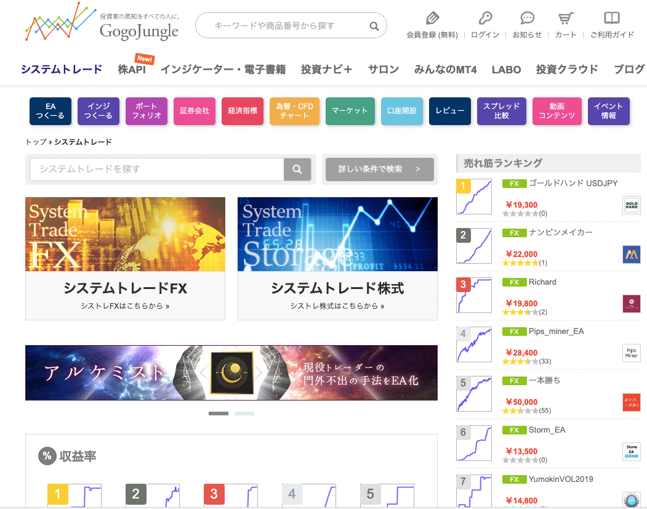
Task: Click the ポートフォリオ button
Action: [147, 111]
